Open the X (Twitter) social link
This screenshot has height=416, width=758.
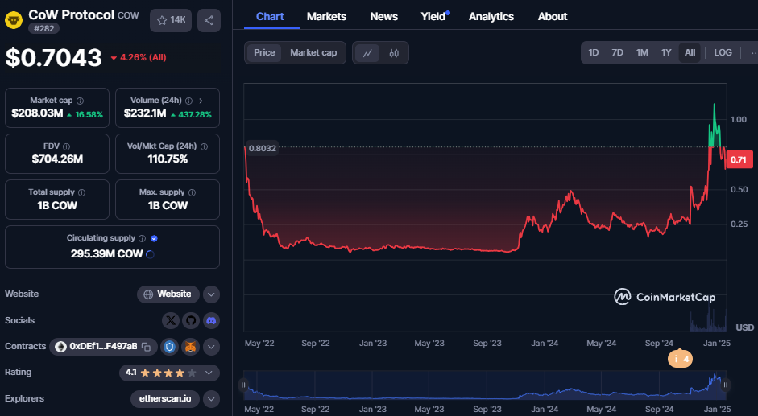(171, 320)
